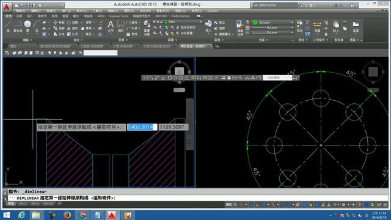Click the Create block (建立) button
Viewport: 391px width, 220px height.
point(219,23)
